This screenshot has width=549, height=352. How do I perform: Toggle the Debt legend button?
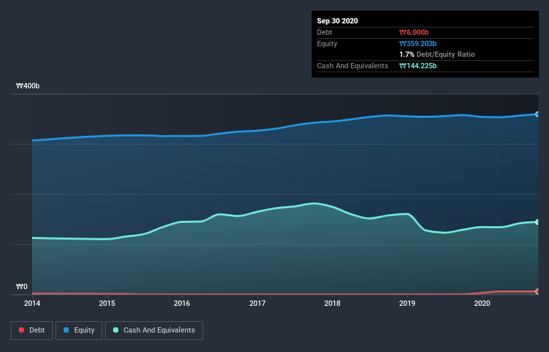31,331
